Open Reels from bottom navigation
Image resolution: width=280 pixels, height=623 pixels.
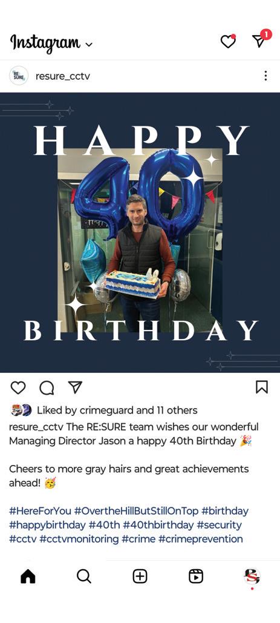point(196,576)
